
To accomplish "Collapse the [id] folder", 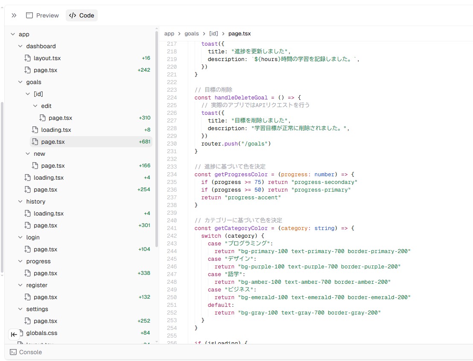I will (28, 94).
